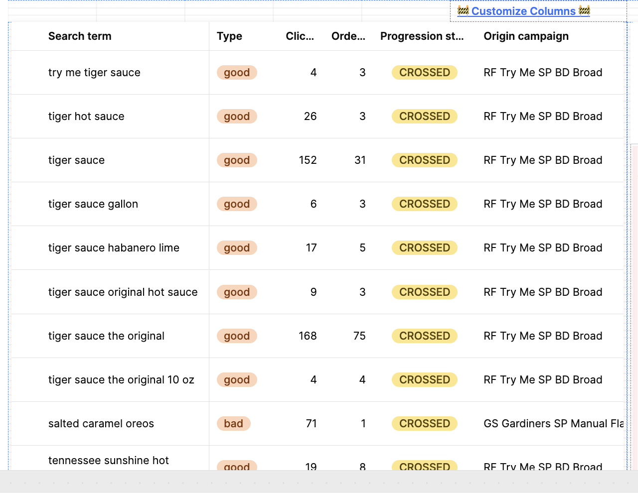Click the truncated Clicks column header
The height and width of the screenshot is (493, 638).
pos(300,36)
